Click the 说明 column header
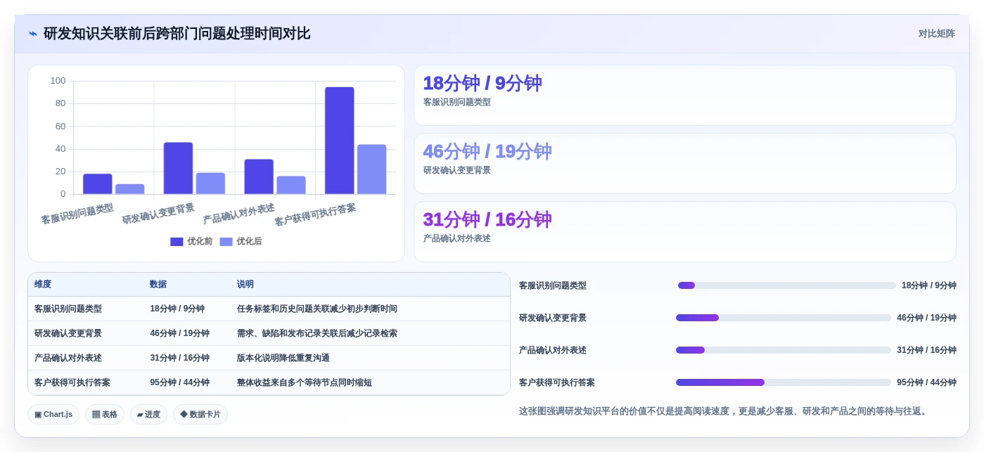Screen dimensions: 984x452 click(x=245, y=285)
